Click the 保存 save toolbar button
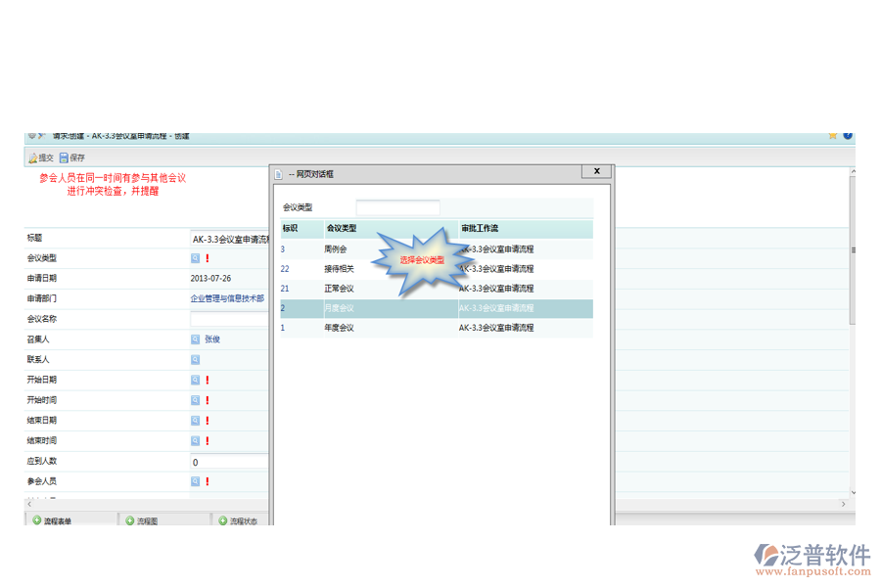Viewport: 881px width, 587px height. pos(72,158)
